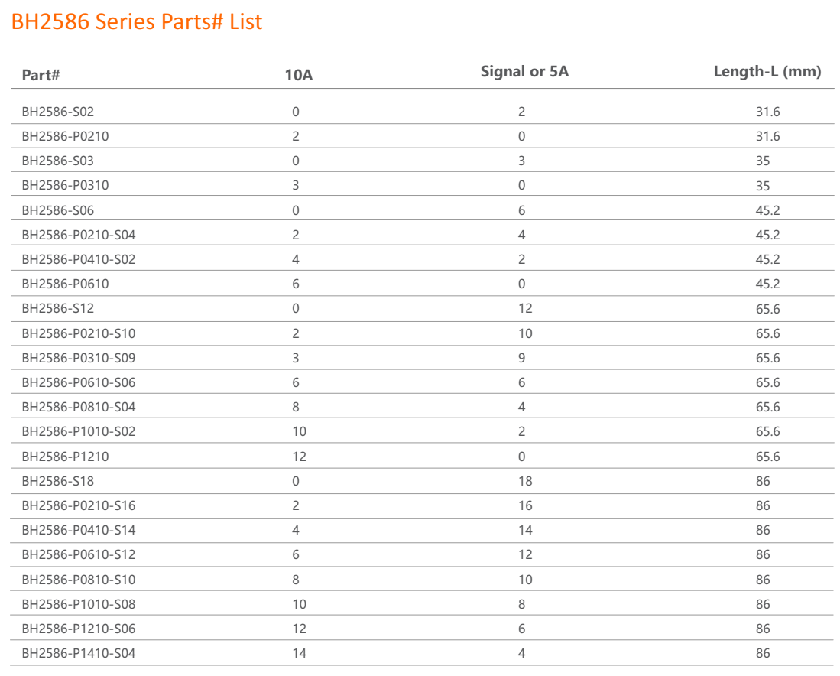Click the 10A column header
The width and height of the screenshot is (840, 676).
click(x=299, y=75)
